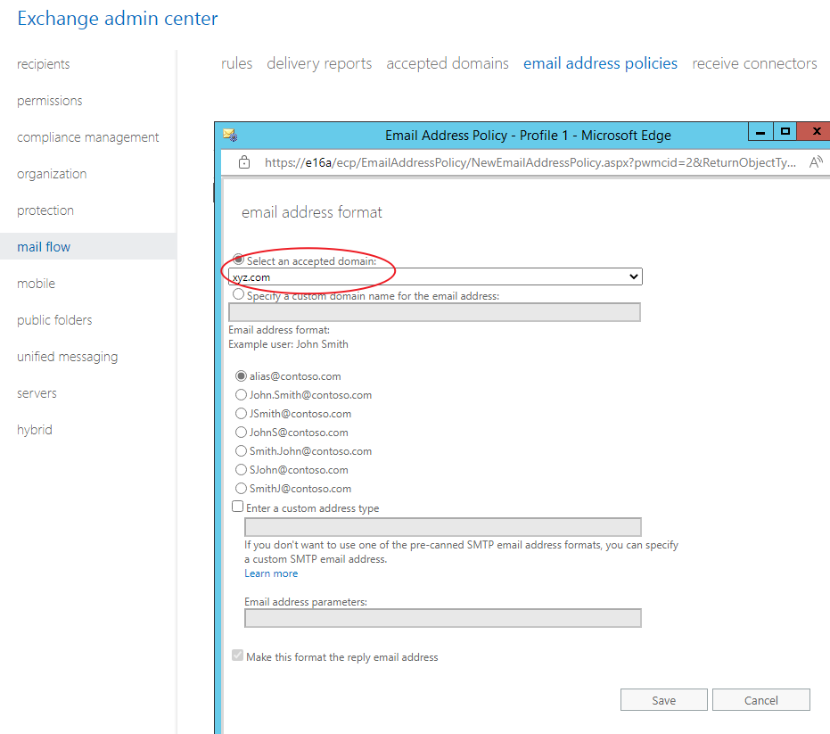Image resolution: width=830 pixels, height=734 pixels.
Task: Select the alias@contoso.com format
Action: tap(241, 376)
